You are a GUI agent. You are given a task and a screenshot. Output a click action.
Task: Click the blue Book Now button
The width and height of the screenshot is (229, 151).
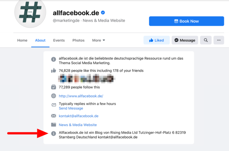[186, 21]
